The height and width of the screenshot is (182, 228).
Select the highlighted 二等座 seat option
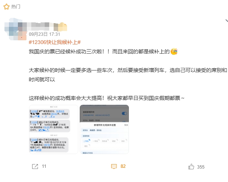coord(86,141)
